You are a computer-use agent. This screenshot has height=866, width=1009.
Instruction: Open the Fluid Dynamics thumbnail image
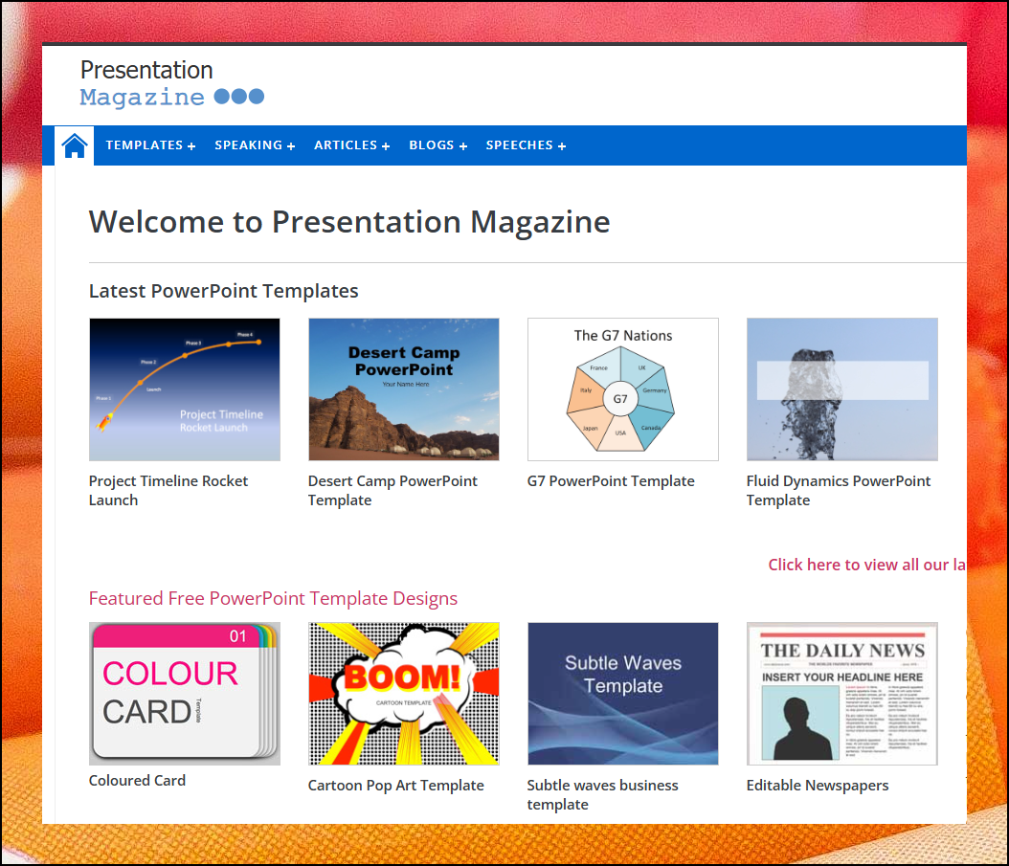coord(841,389)
